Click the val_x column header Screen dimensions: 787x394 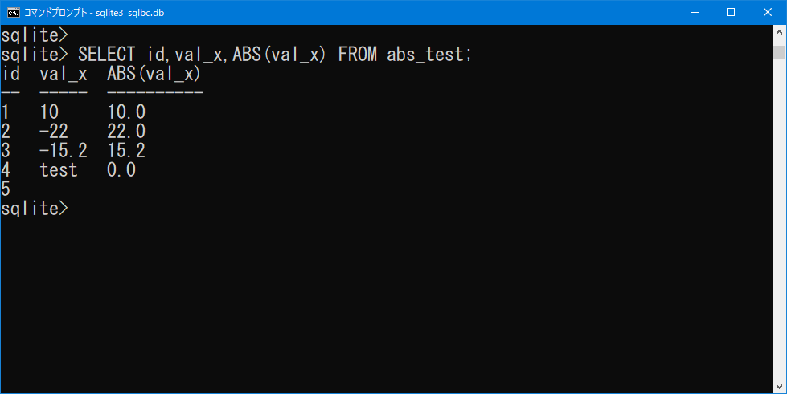pyautogui.click(x=64, y=74)
